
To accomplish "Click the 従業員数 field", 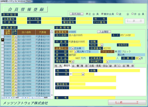I will click(x=109, y=58).
